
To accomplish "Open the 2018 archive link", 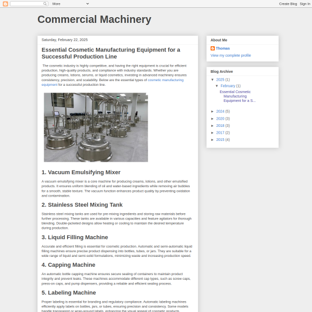I will pos(220,126).
